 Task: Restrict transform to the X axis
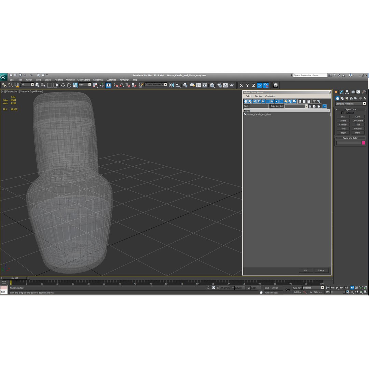[x=241, y=85]
